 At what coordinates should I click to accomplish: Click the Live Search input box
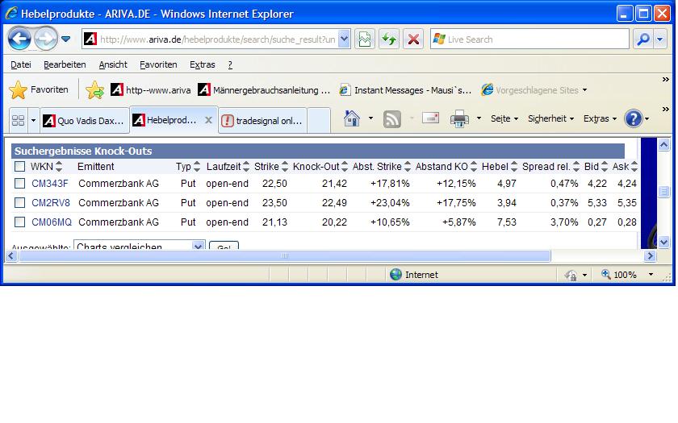point(529,39)
